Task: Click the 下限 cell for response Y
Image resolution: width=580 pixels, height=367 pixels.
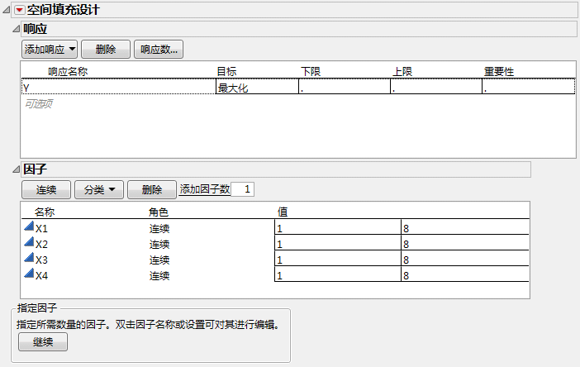Action: pos(345,88)
